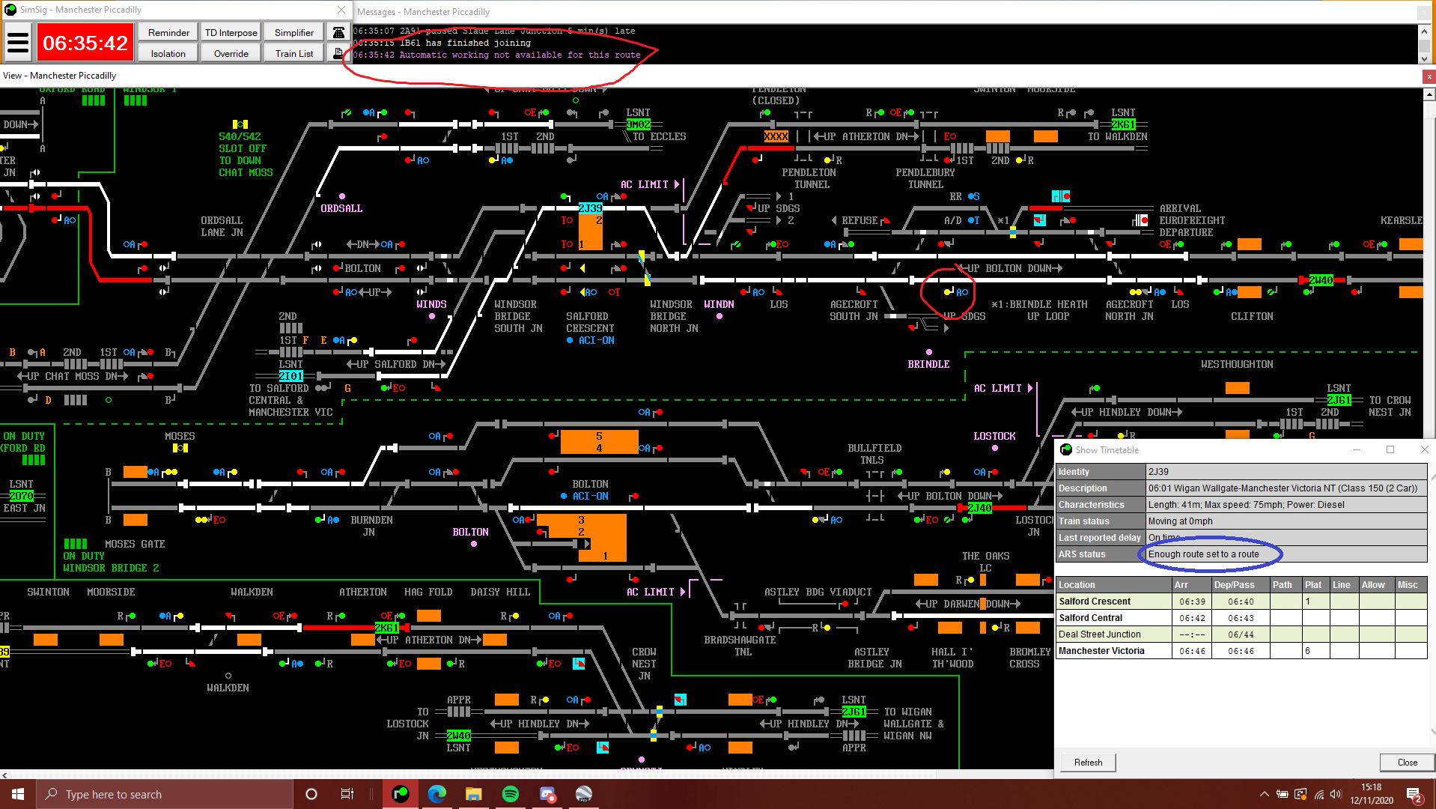Search using 'Type here to search' box
The width and height of the screenshot is (1436, 809).
165,794
